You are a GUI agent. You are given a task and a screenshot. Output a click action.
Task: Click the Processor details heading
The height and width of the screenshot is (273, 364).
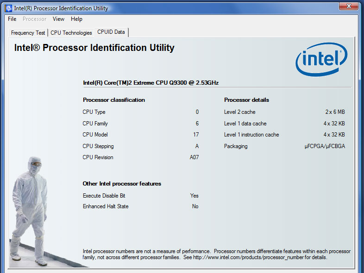tap(246, 100)
